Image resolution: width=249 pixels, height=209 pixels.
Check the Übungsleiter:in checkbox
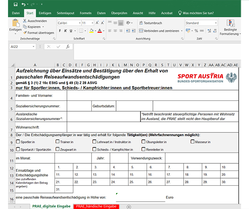[143, 141]
